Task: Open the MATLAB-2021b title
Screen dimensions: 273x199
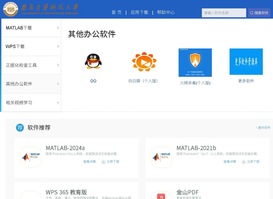Action: [196, 148]
